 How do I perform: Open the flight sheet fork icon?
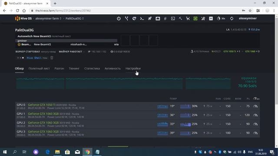point(126,18)
